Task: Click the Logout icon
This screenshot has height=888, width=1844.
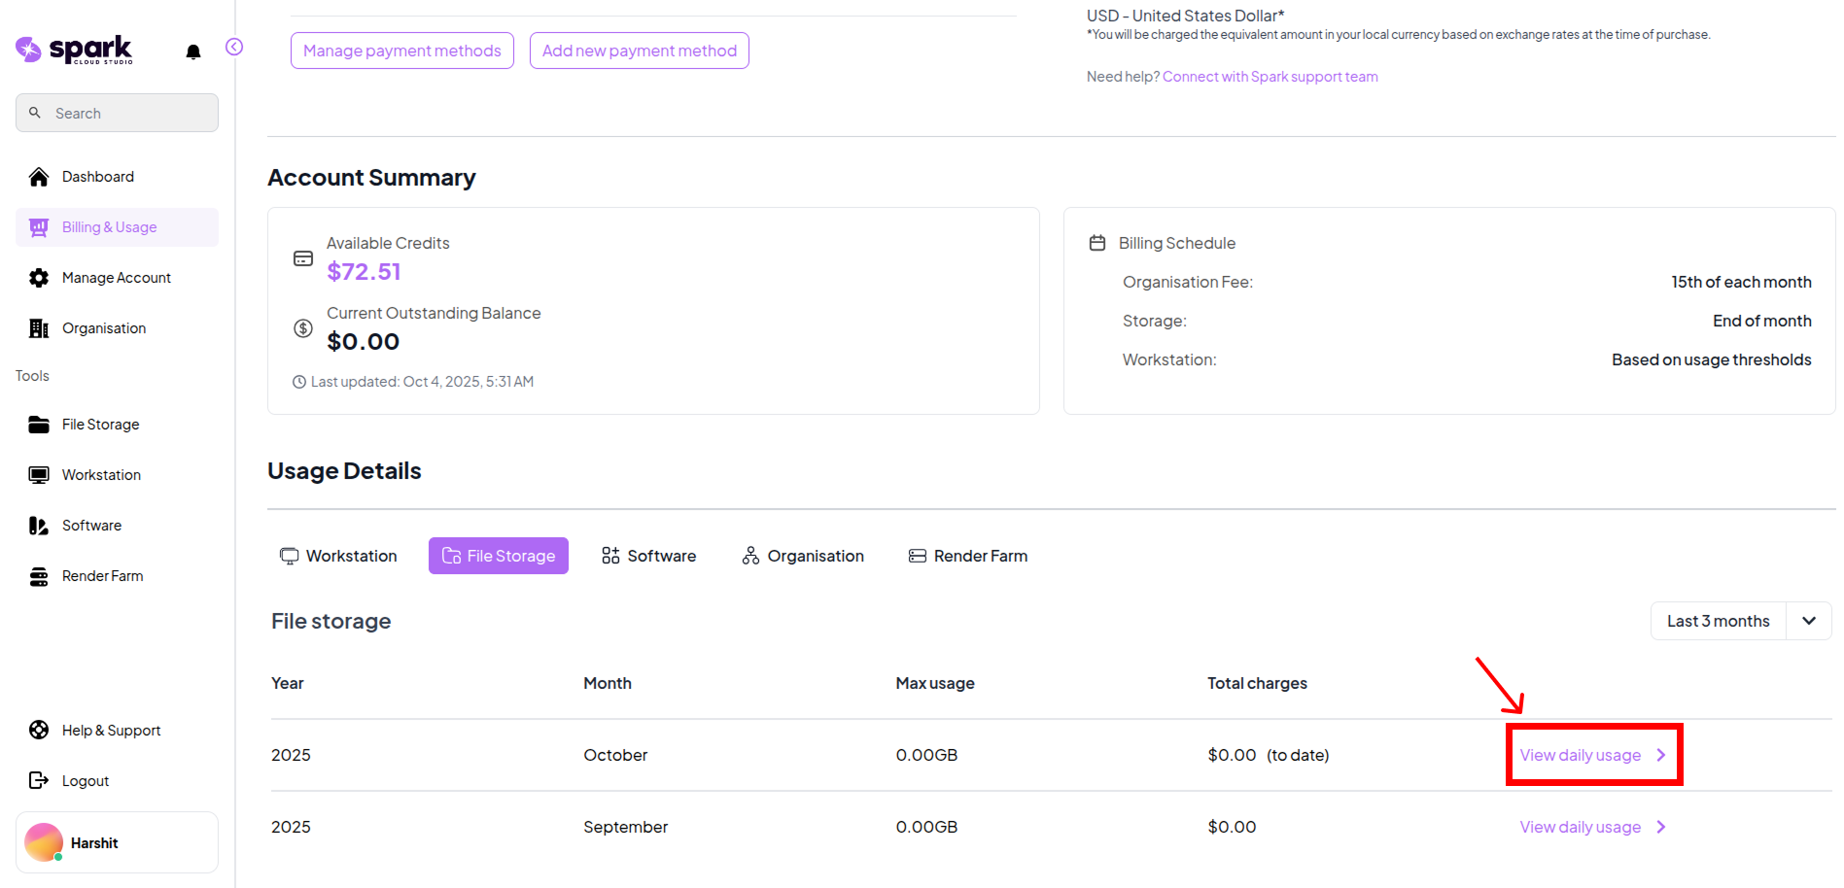Action: point(39,780)
